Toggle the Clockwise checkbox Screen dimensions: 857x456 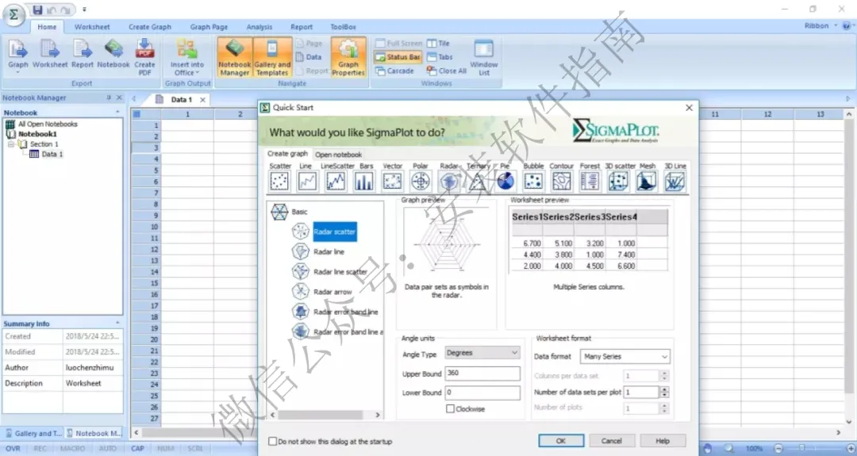pyautogui.click(x=451, y=408)
